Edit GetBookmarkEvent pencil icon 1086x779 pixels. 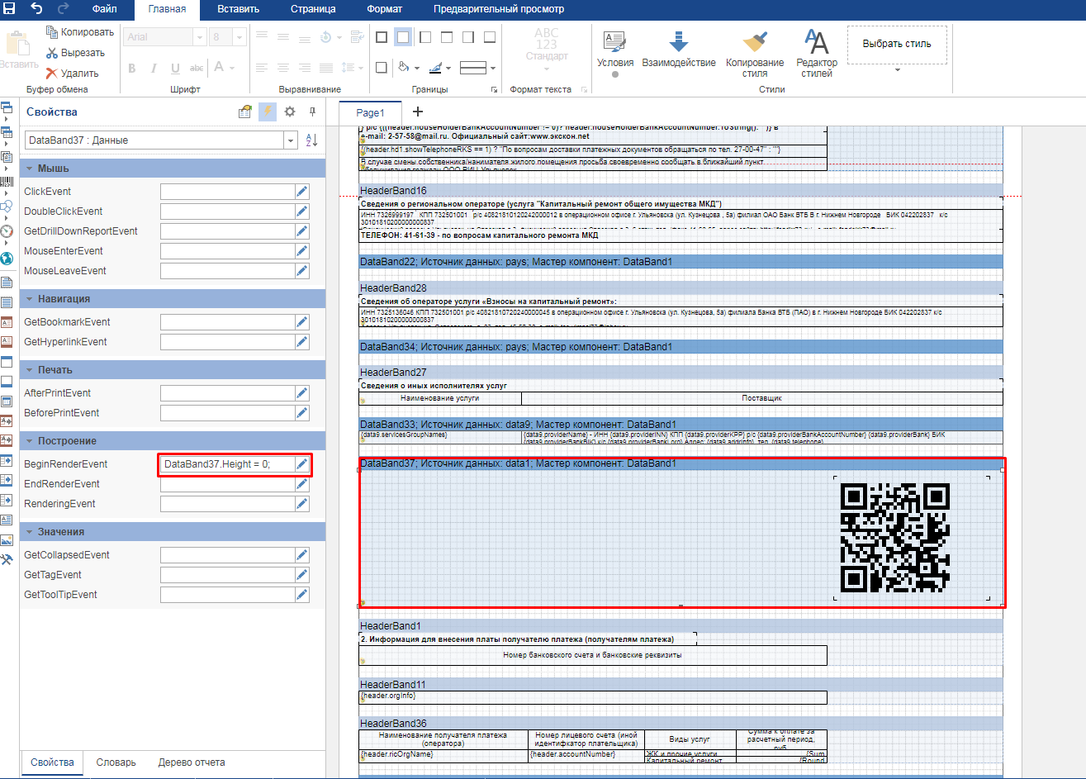click(302, 322)
